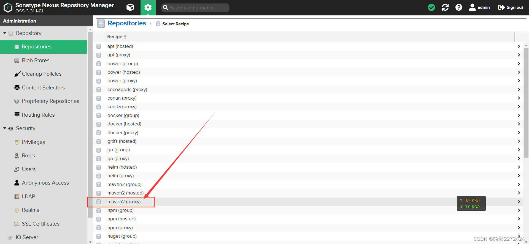Select the nuget (group) recipe
529x244 pixels.
click(x=308, y=236)
